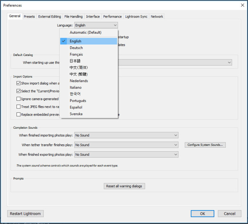248x224 pixels.
Task: Collapse the Language dropdown
Action: coord(96,25)
